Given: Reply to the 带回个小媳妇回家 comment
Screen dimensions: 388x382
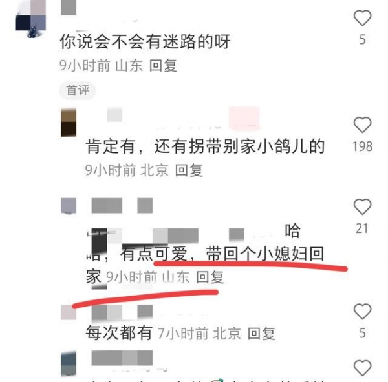Looking at the screenshot, I should [210, 277].
